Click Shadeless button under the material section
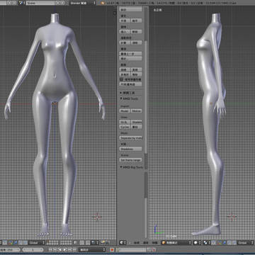Image resolution: width=255 pixels, height=255 pixels. (x=131, y=149)
